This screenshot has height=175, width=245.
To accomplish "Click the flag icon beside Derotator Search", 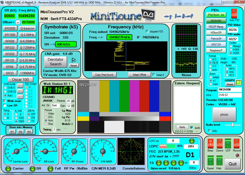I will tap(73, 60).
